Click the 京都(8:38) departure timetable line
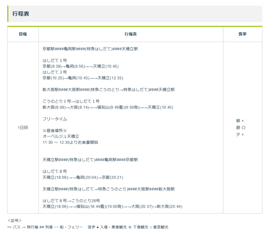The width and height of the screenshot is (266, 232). [x=80, y=67]
